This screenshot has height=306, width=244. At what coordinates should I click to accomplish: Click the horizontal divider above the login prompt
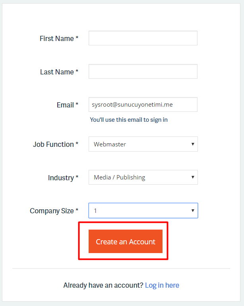(x=121, y=269)
